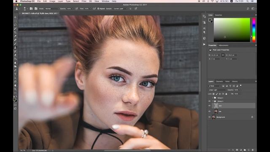Open the painting Mode dropdown set to Normal

pos(52,8)
